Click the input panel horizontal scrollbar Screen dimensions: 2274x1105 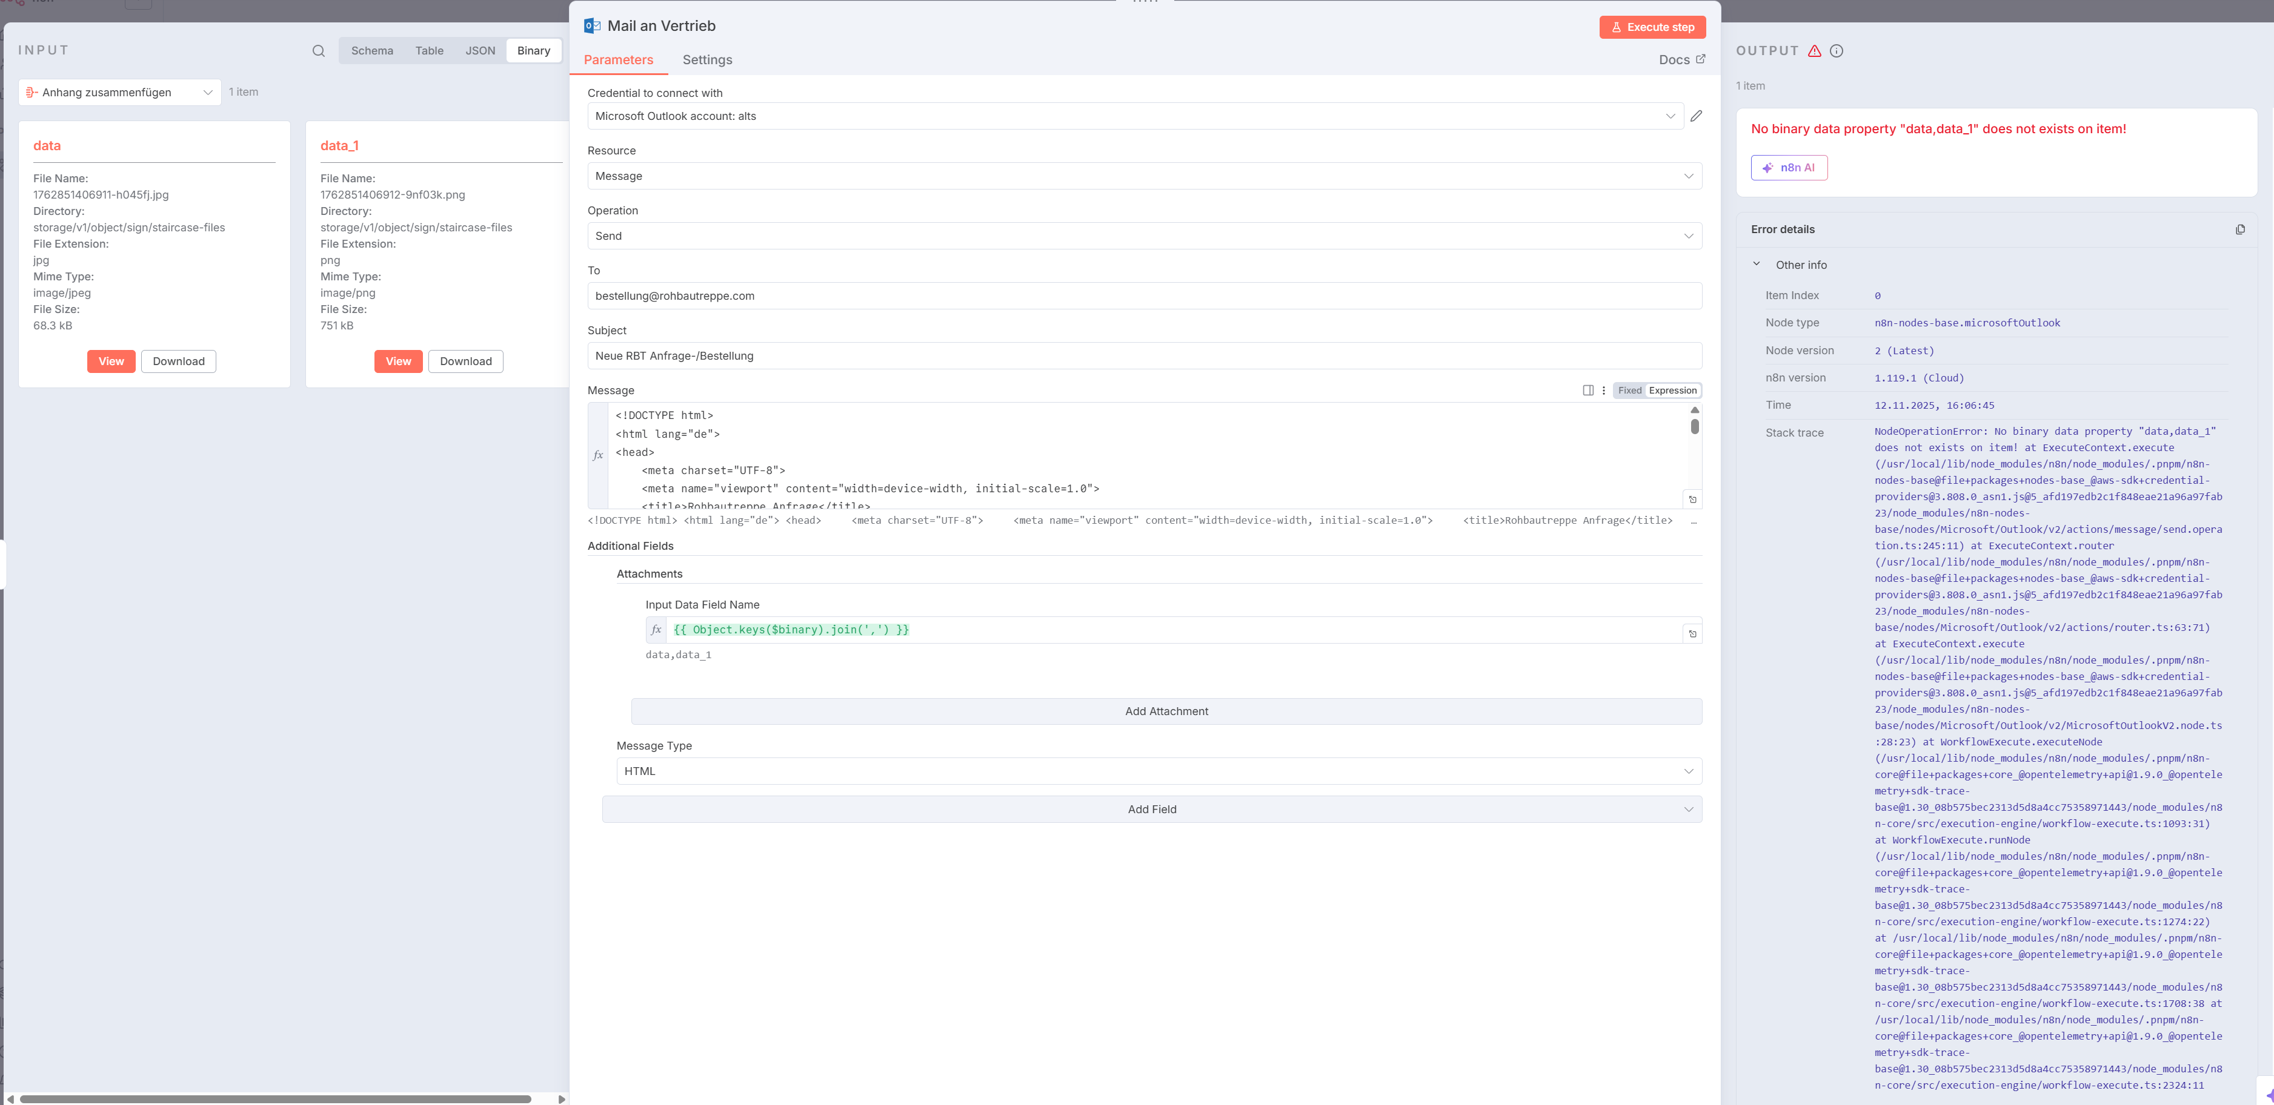[276, 1099]
